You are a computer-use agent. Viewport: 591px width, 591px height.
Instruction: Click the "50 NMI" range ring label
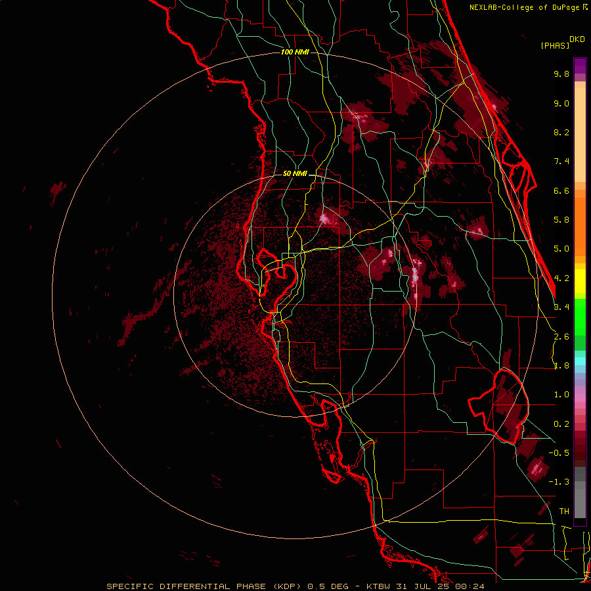pyautogui.click(x=295, y=173)
